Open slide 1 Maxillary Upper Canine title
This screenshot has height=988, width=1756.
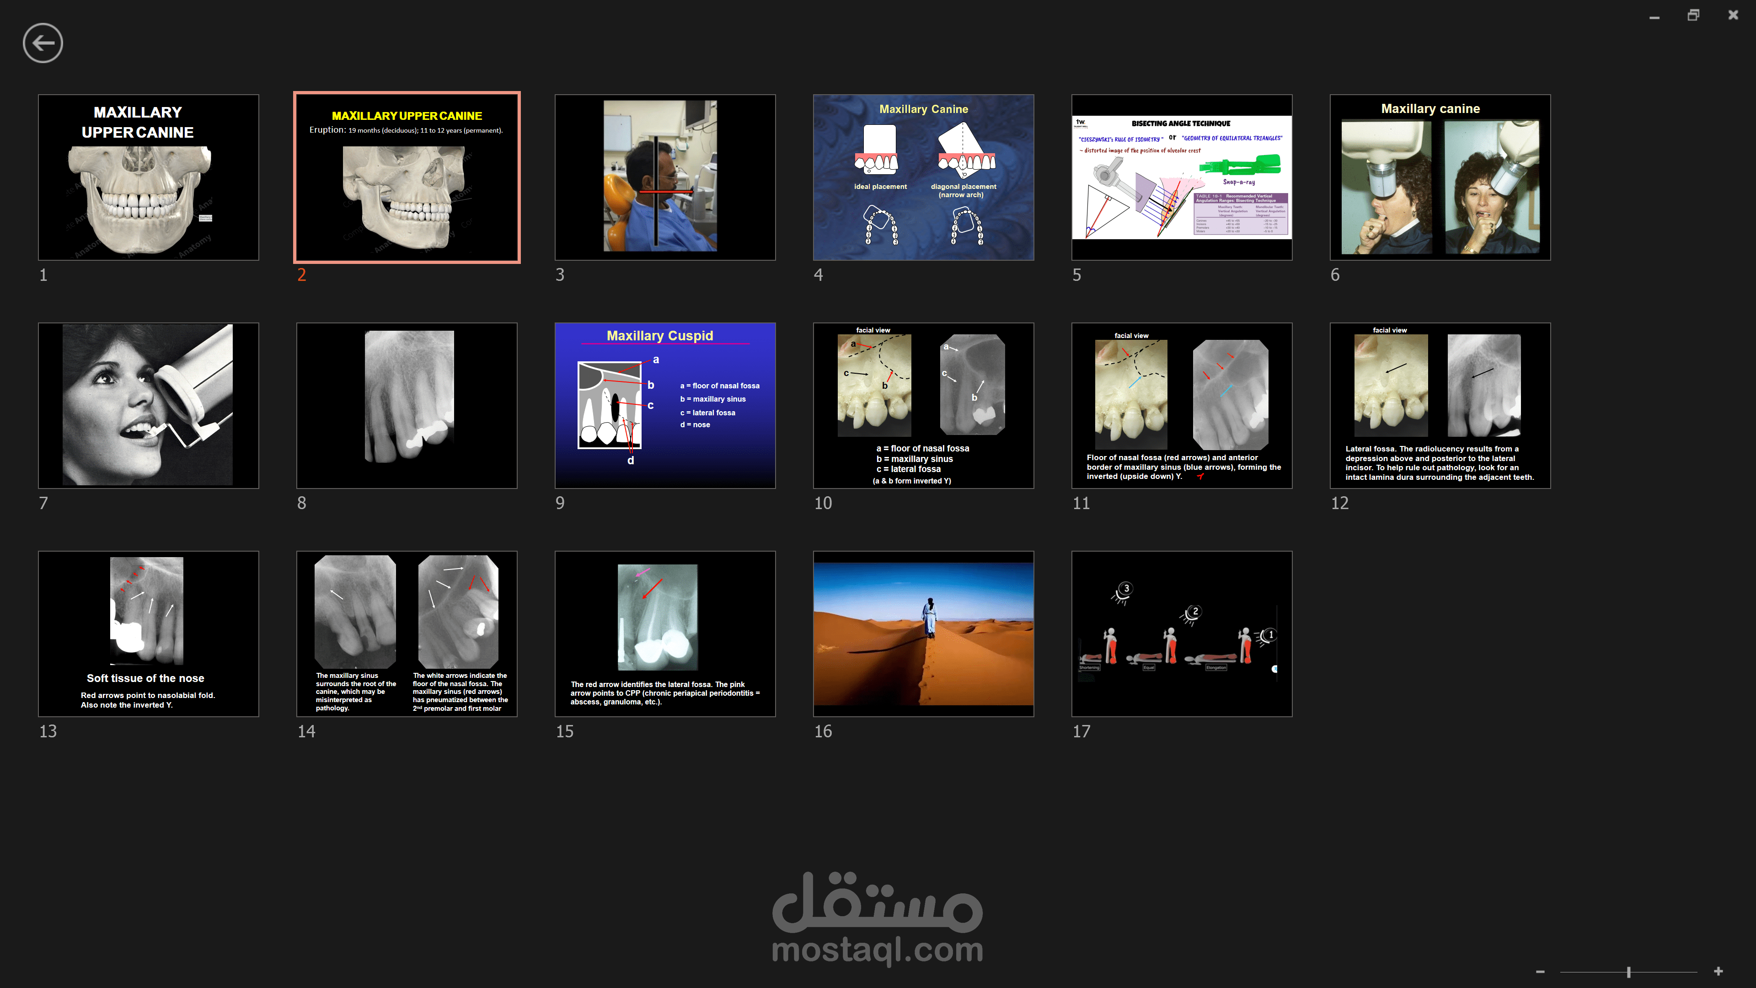coord(149,177)
